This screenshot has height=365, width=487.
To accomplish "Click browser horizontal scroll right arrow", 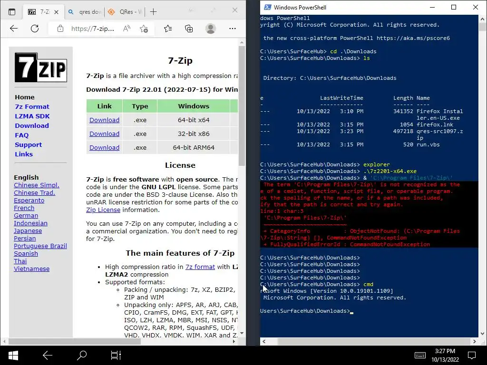I will click(234, 341).
